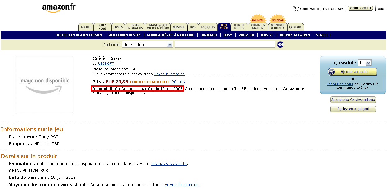Open the Aide help link
Image resolution: width=388 pixels, height=189 pixels.
click(381, 9)
